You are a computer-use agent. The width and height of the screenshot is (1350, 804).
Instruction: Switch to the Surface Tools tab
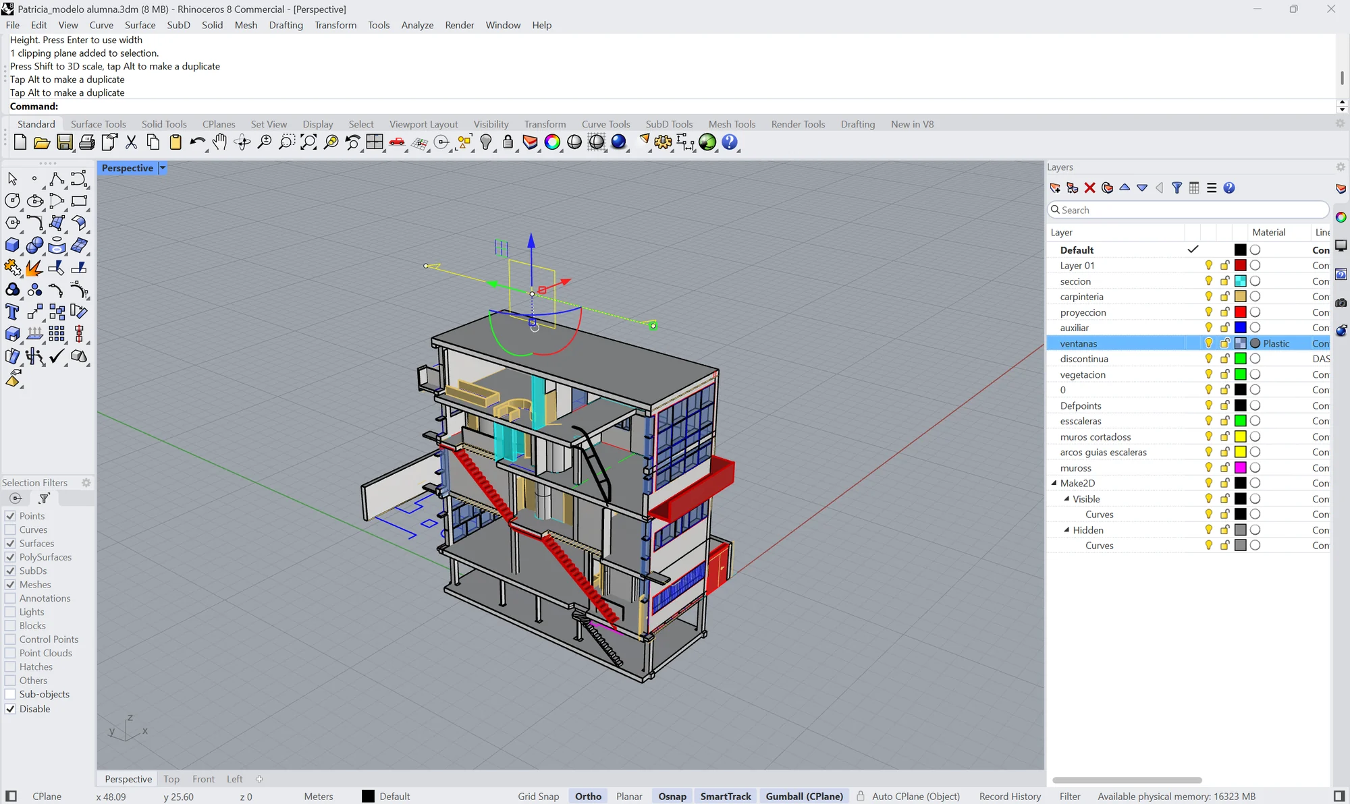pos(99,124)
